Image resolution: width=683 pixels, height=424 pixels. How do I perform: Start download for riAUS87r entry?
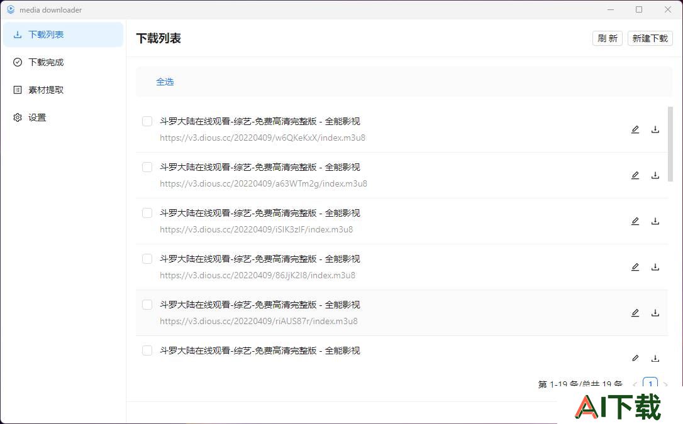click(655, 313)
